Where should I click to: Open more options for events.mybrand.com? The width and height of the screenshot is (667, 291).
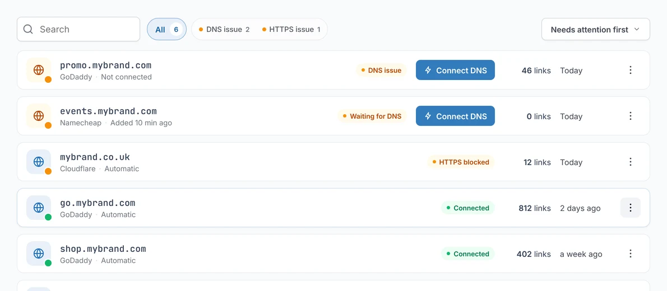[631, 116]
